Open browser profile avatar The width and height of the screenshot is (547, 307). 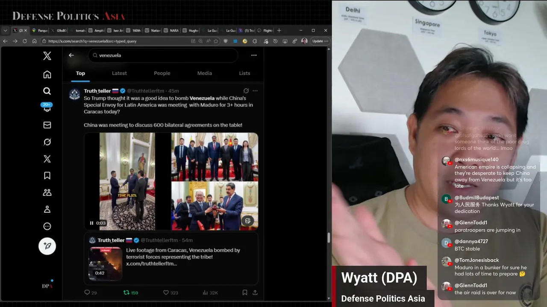304,41
